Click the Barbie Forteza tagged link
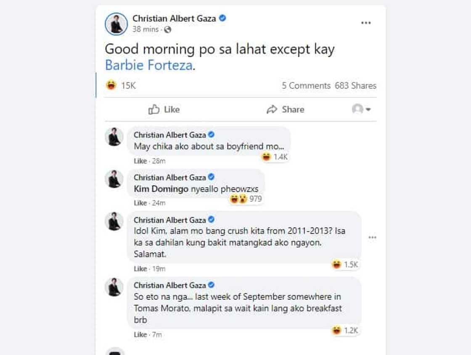 [148, 65]
